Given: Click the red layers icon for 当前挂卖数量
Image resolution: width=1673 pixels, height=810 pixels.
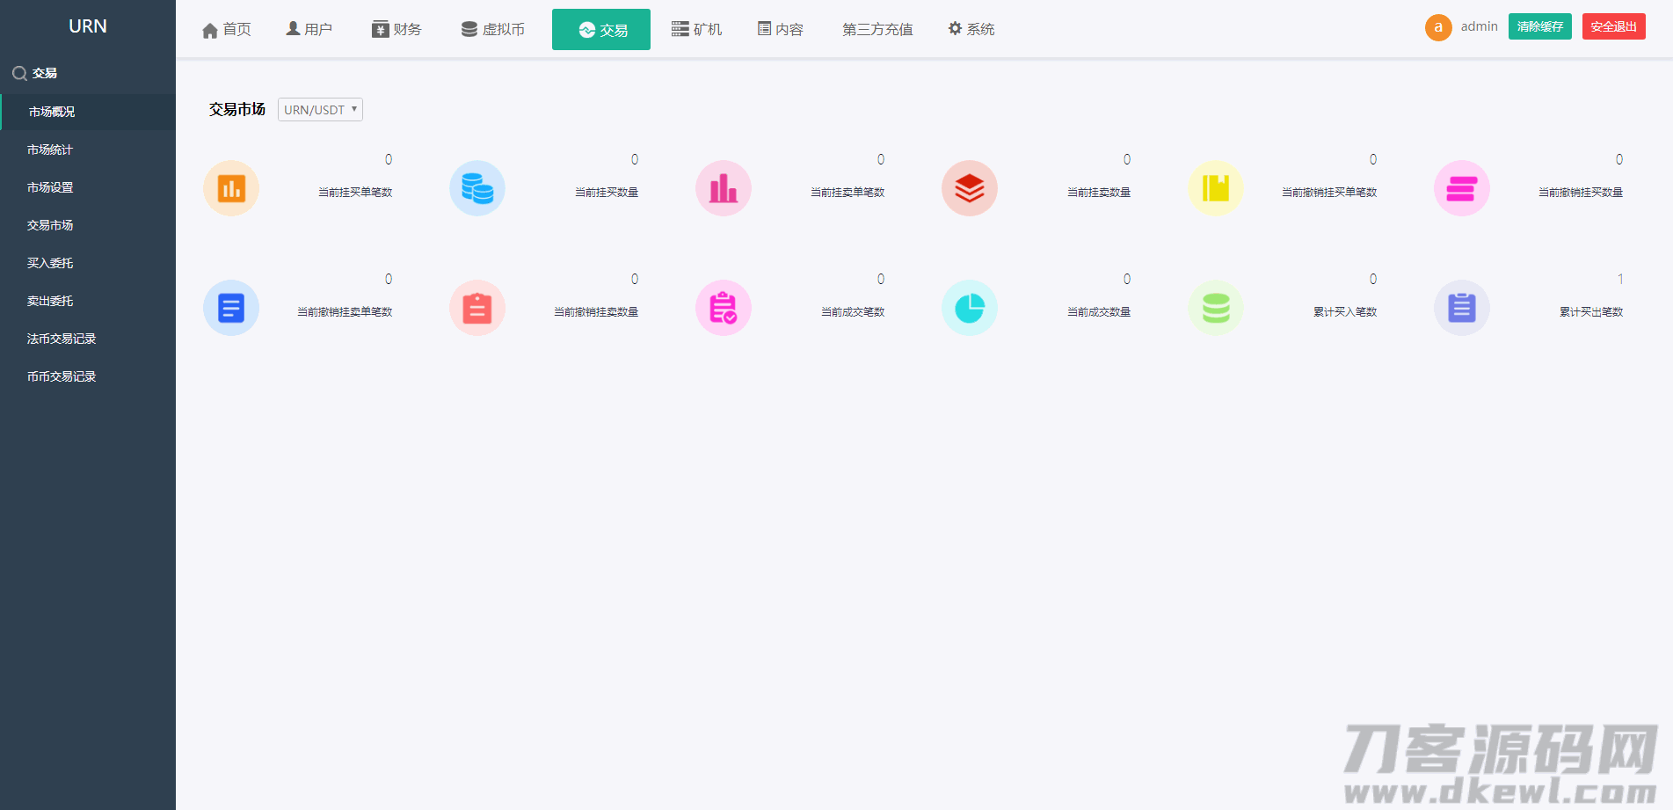Looking at the screenshot, I should click(970, 188).
